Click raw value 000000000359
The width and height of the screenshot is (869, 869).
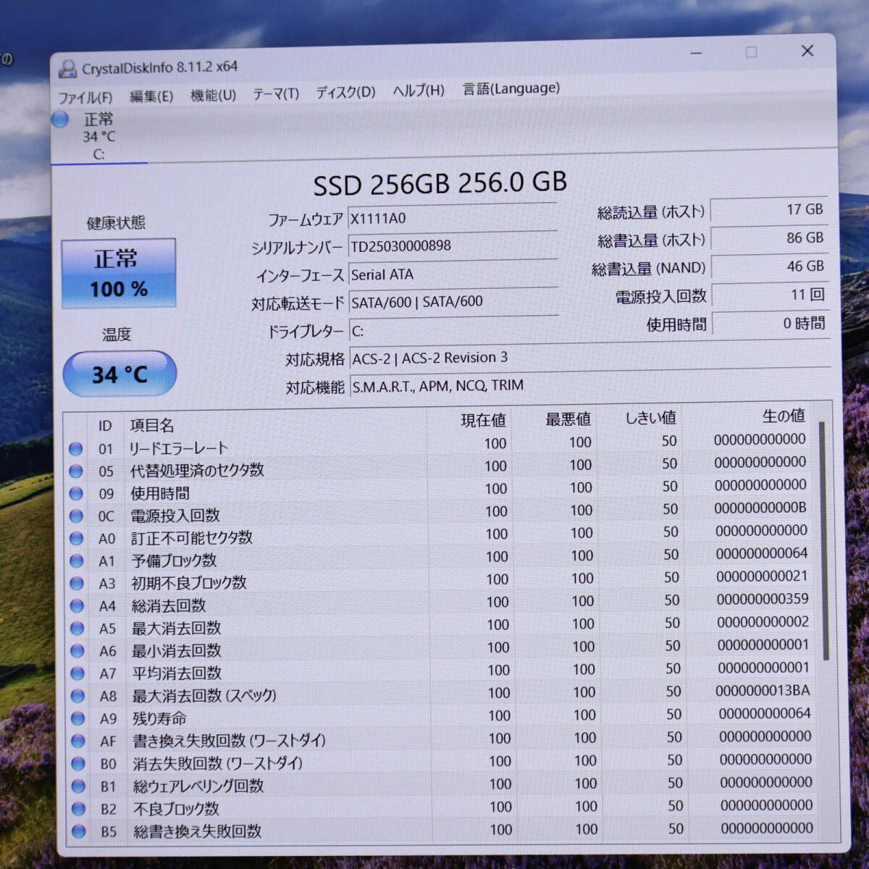[763, 600]
